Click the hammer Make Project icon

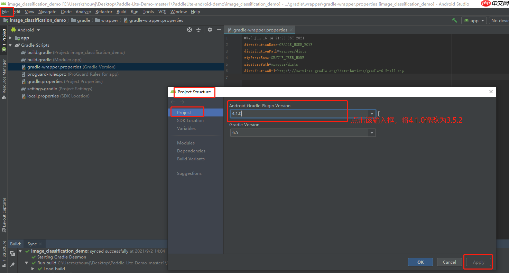454,20
